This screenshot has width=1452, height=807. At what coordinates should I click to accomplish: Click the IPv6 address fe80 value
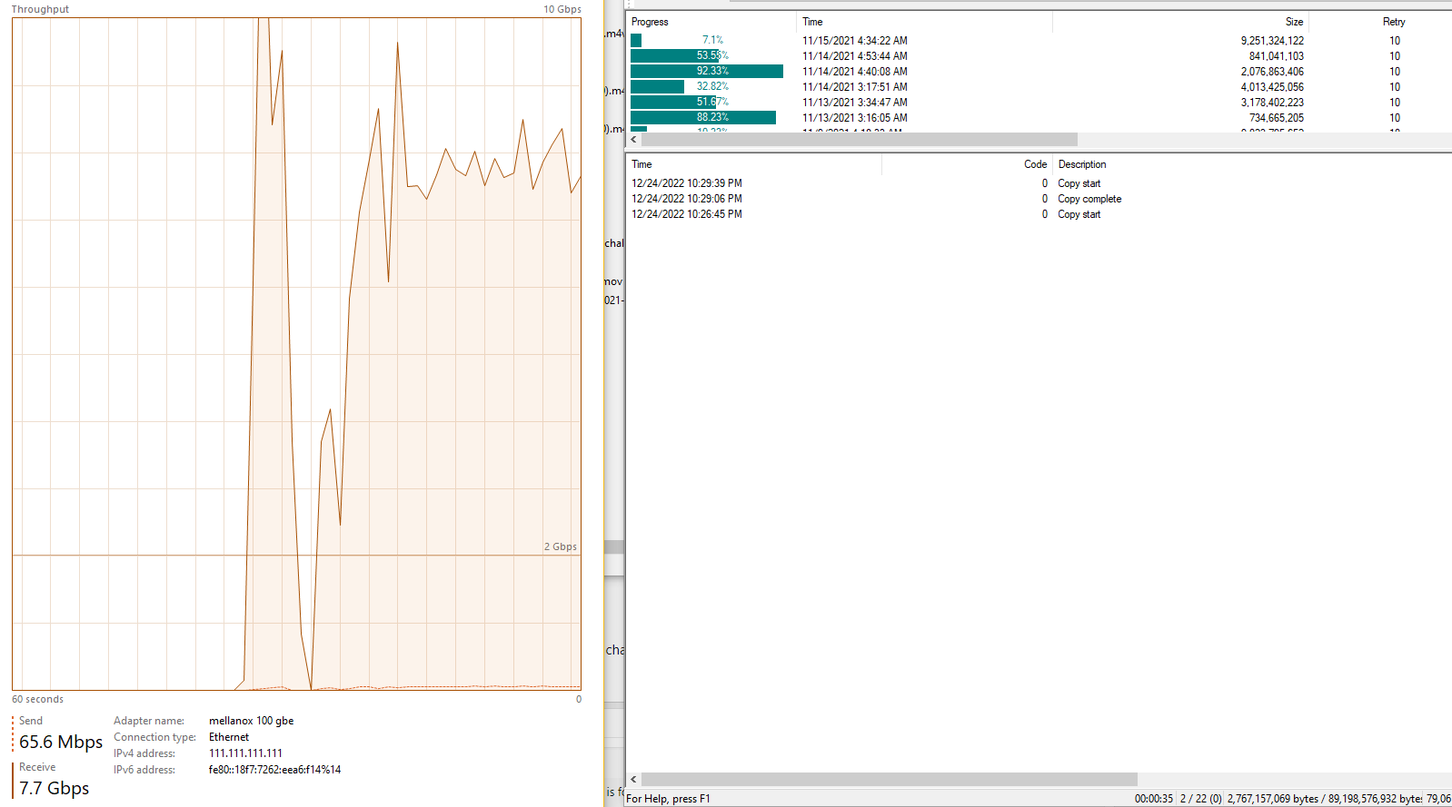tap(274, 770)
